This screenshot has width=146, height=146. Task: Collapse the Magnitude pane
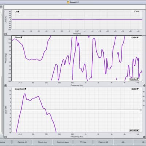point(5,137)
